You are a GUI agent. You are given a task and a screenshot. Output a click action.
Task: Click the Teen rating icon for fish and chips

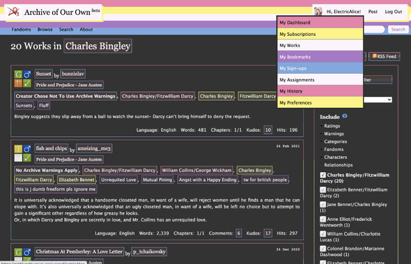coord(18,149)
